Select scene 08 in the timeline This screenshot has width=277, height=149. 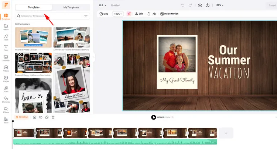pyautogui.click(x=202, y=133)
